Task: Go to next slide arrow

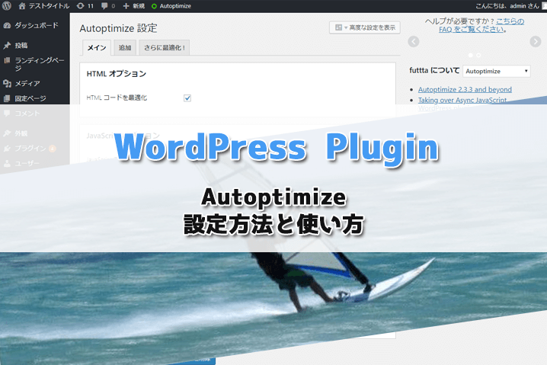Action: [x=535, y=41]
